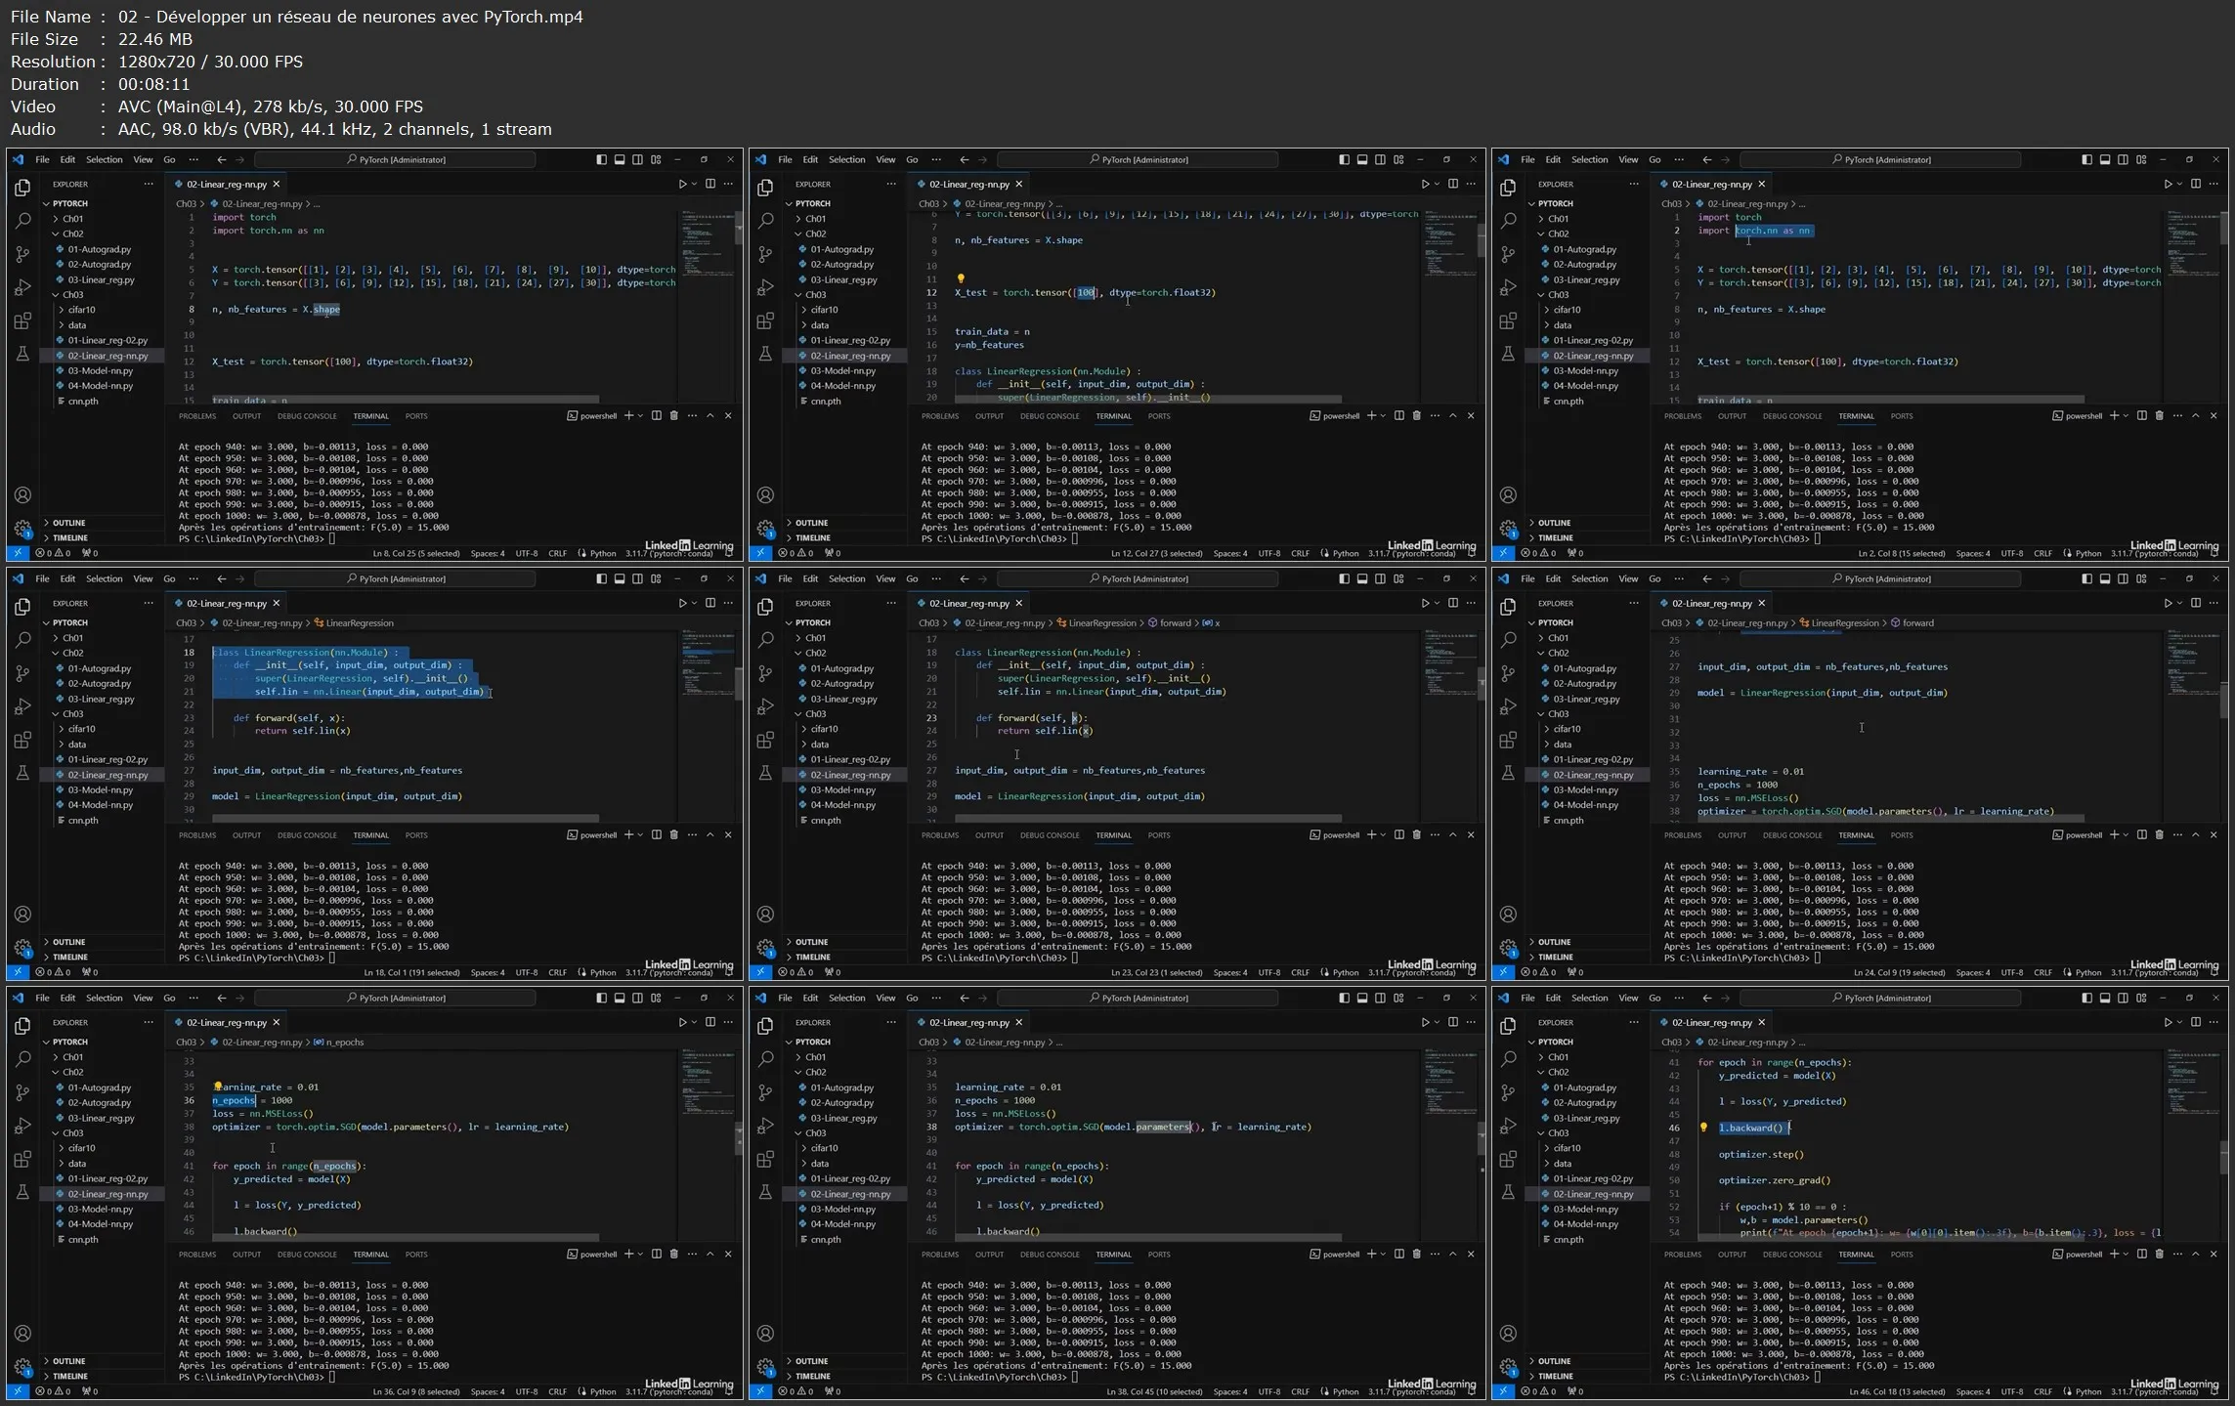
Task: Toggle primary sidebar in bottom-right frame
Action: pyautogui.click(x=2086, y=998)
